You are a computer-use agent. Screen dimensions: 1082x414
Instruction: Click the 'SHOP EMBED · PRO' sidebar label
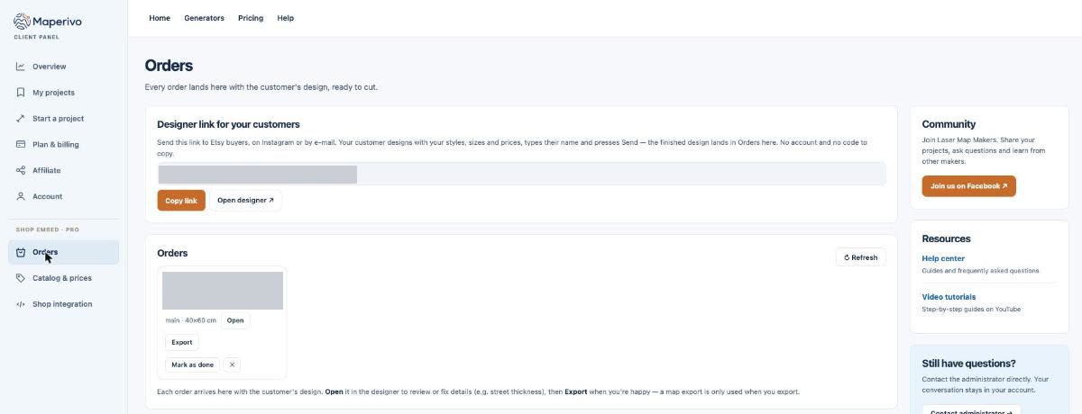47,229
